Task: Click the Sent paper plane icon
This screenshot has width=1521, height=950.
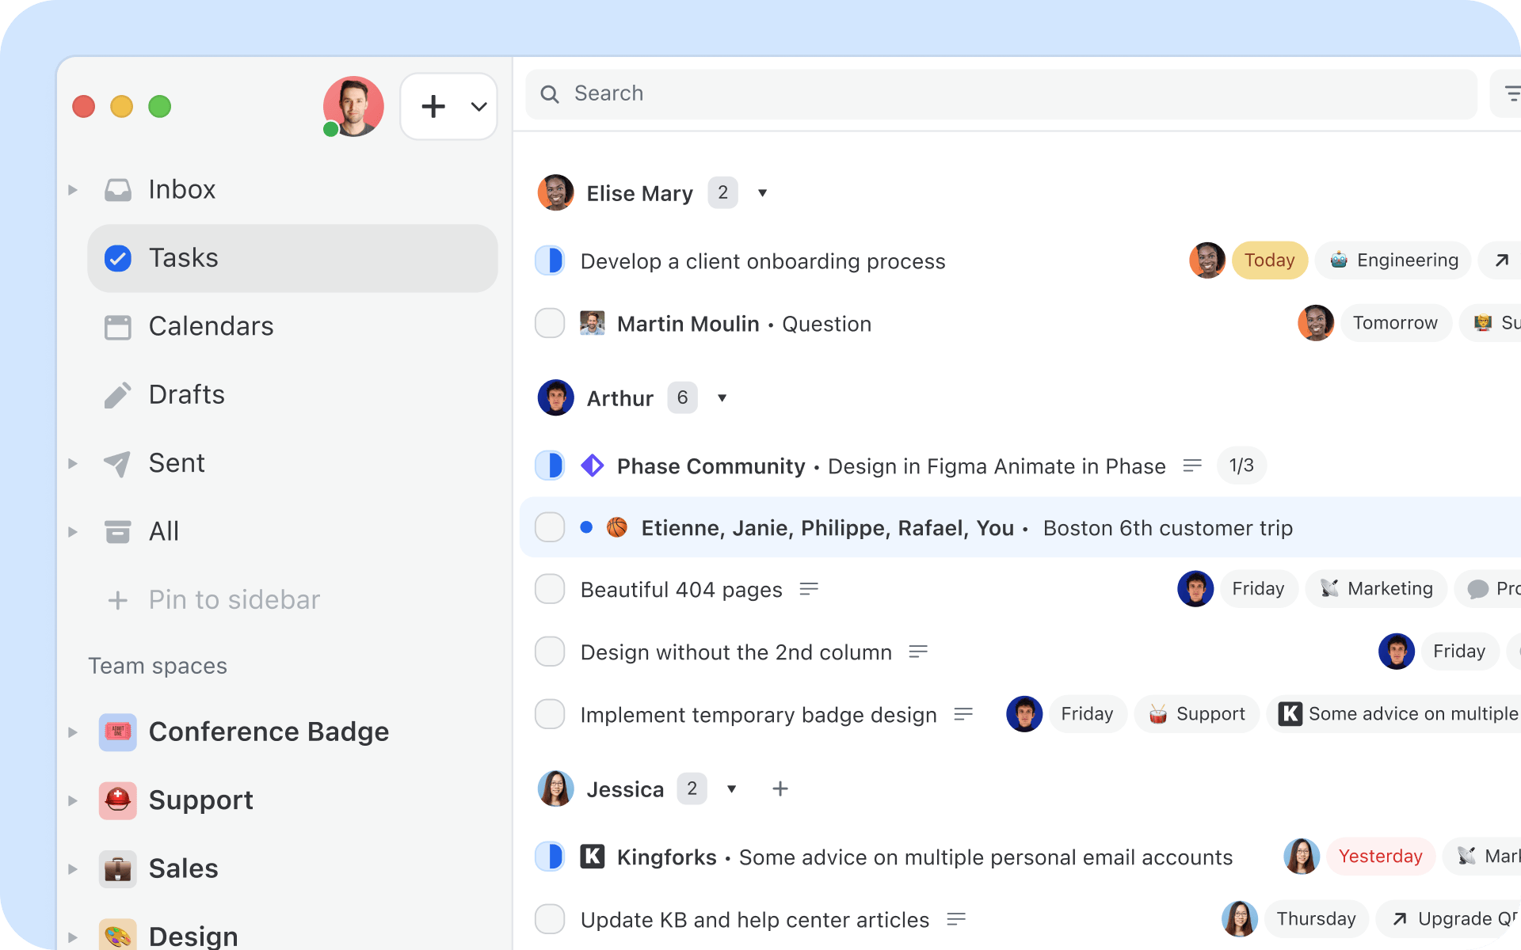Action: coord(117,463)
